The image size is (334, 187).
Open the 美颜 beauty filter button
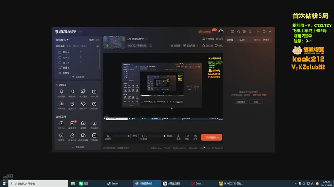(x=179, y=137)
